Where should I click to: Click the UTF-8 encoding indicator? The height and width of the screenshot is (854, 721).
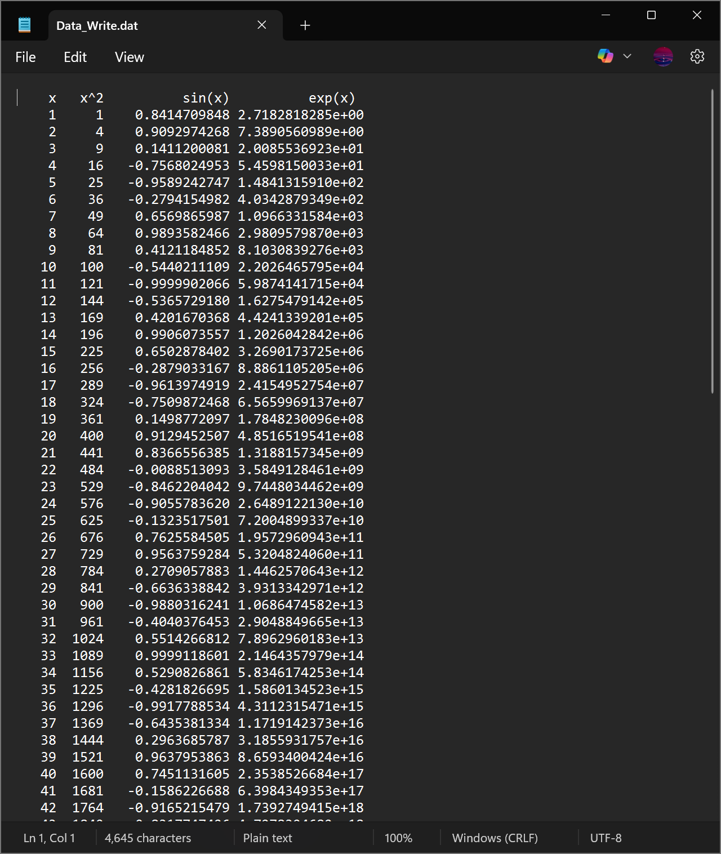[606, 838]
